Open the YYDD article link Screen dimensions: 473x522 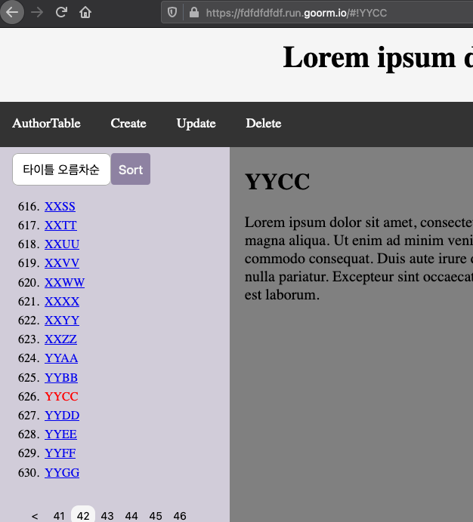click(62, 416)
